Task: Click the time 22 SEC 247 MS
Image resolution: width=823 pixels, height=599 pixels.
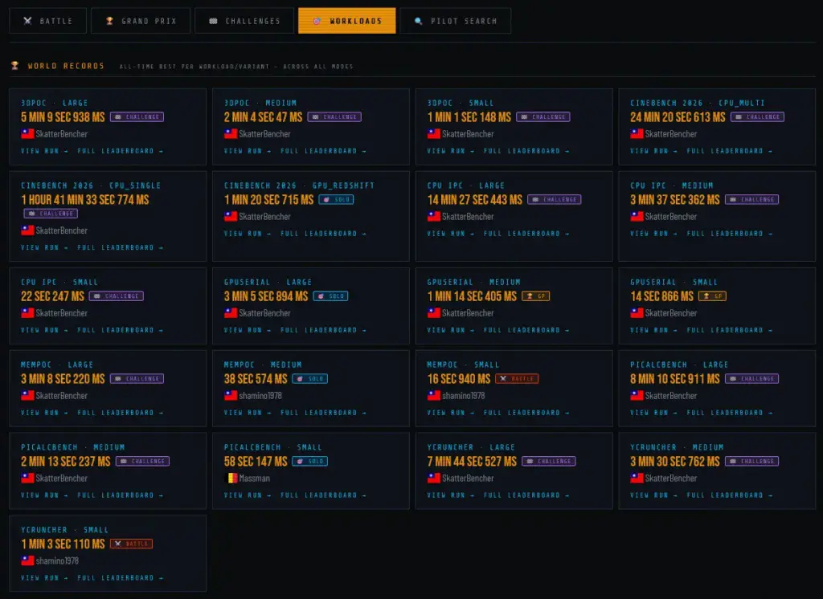Action: (x=52, y=295)
